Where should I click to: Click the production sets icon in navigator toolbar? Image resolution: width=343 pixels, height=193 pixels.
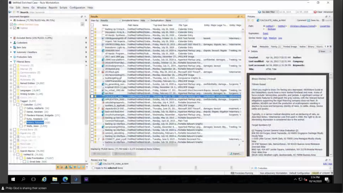(79, 167)
